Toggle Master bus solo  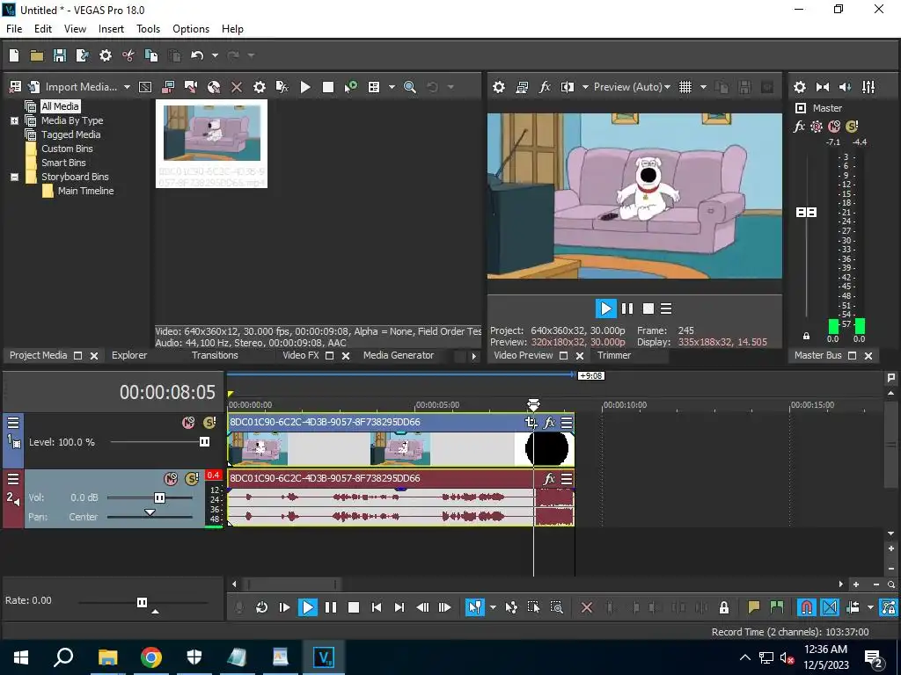pos(852,127)
